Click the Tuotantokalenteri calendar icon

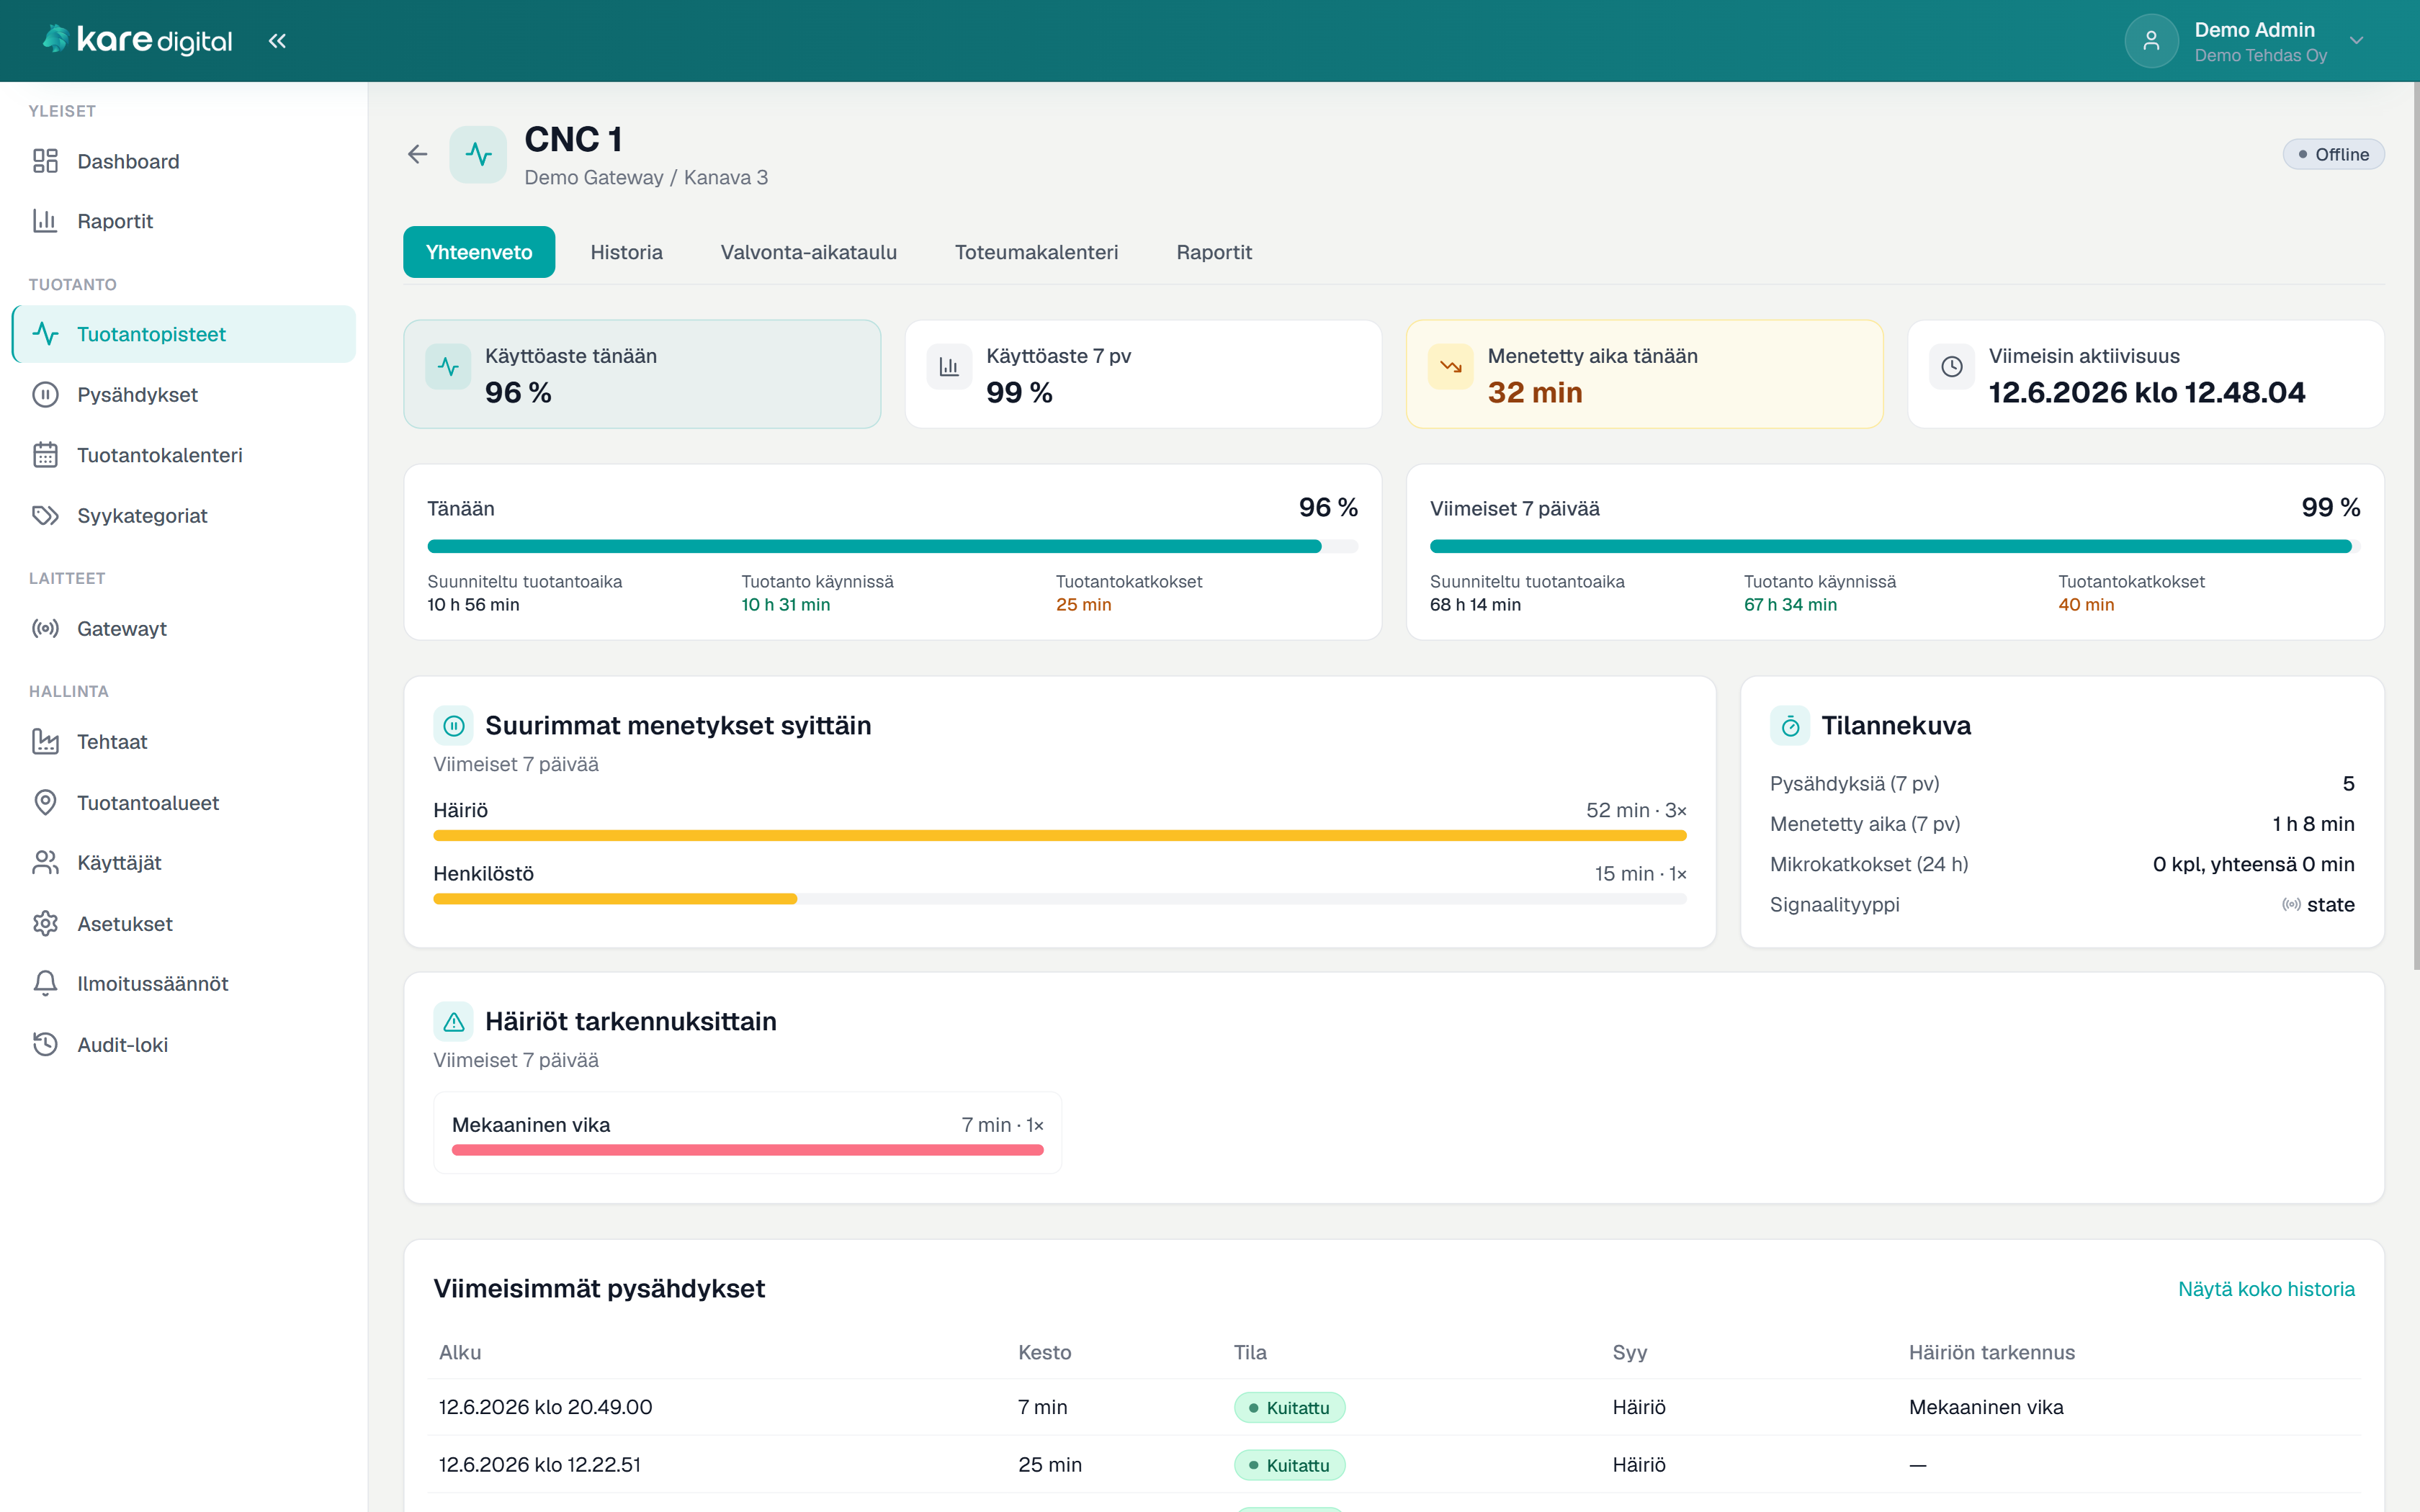pos(45,455)
